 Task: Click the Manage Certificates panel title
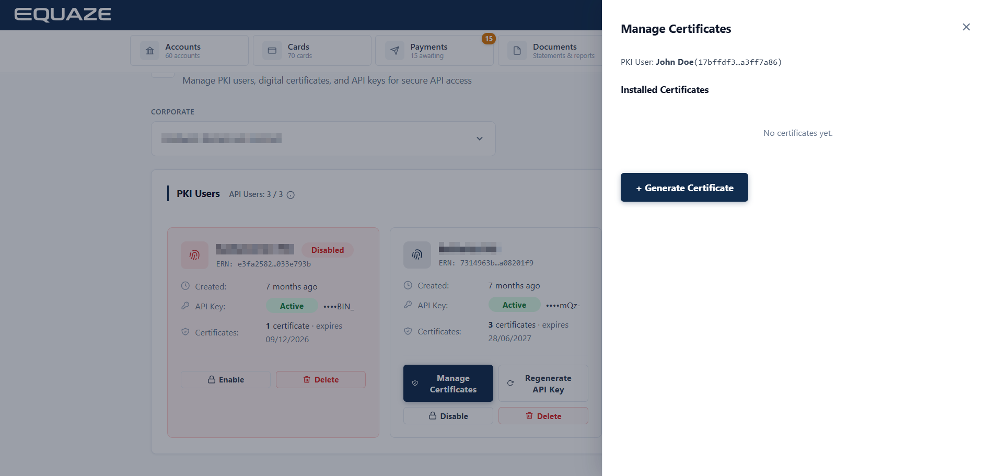(x=676, y=29)
